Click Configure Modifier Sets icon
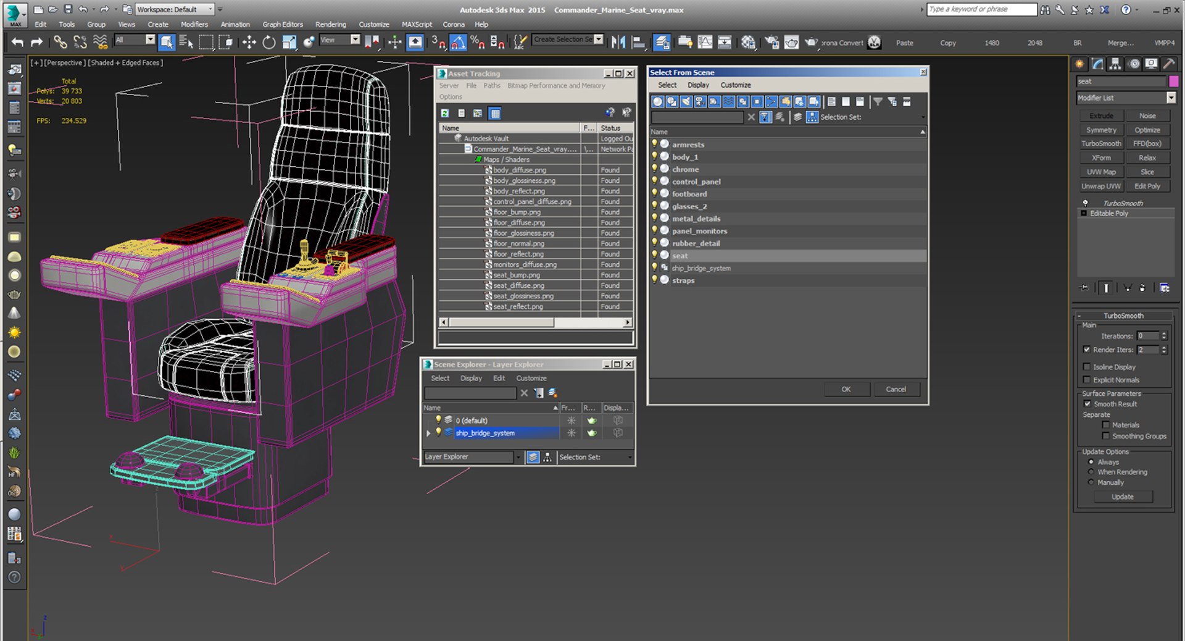This screenshot has width=1185, height=641. (1164, 288)
